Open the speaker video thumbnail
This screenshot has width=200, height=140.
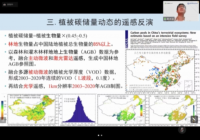pos(179,9)
